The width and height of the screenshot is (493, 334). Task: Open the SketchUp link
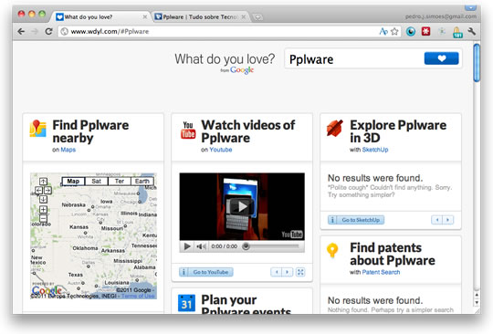pos(375,150)
